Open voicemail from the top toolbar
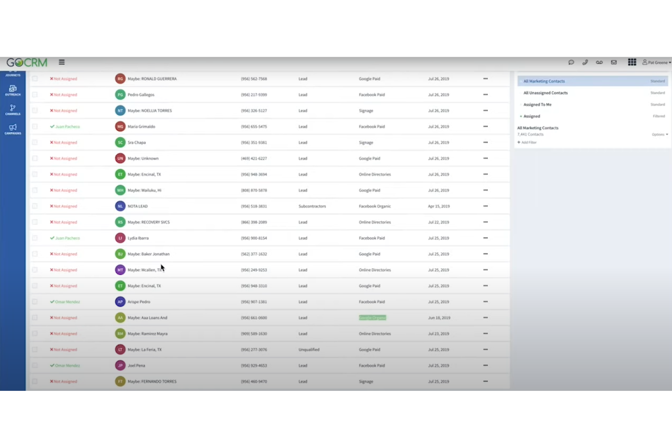The width and height of the screenshot is (672, 448). click(599, 62)
